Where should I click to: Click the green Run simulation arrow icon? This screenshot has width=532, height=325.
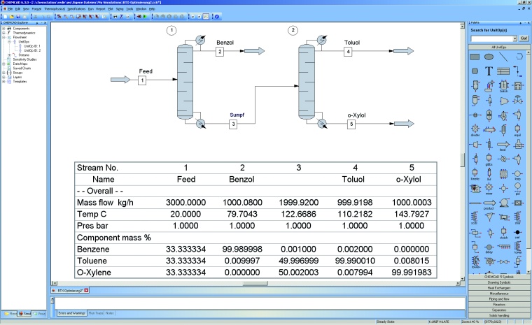145,16
